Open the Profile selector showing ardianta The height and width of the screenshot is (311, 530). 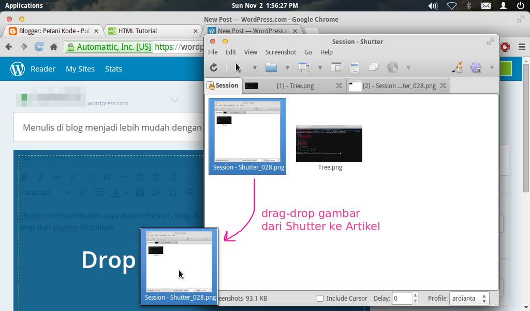pos(469,298)
